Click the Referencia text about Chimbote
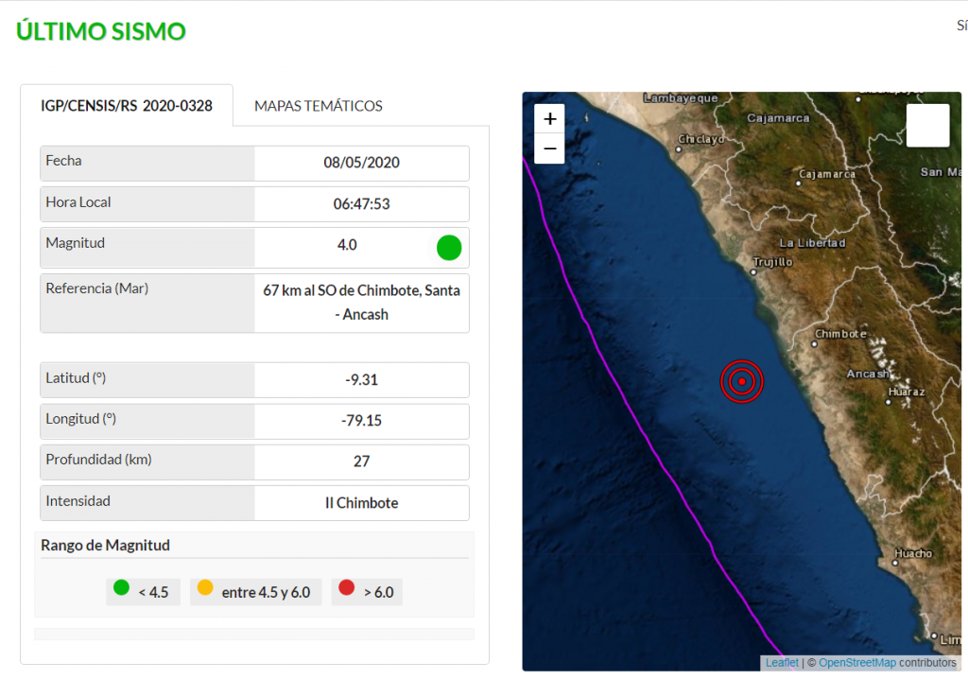Screen dimensions: 968x680 tap(361, 303)
